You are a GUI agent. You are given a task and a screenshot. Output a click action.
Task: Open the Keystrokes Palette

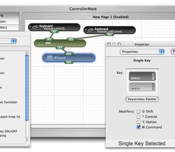(x=142, y=99)
